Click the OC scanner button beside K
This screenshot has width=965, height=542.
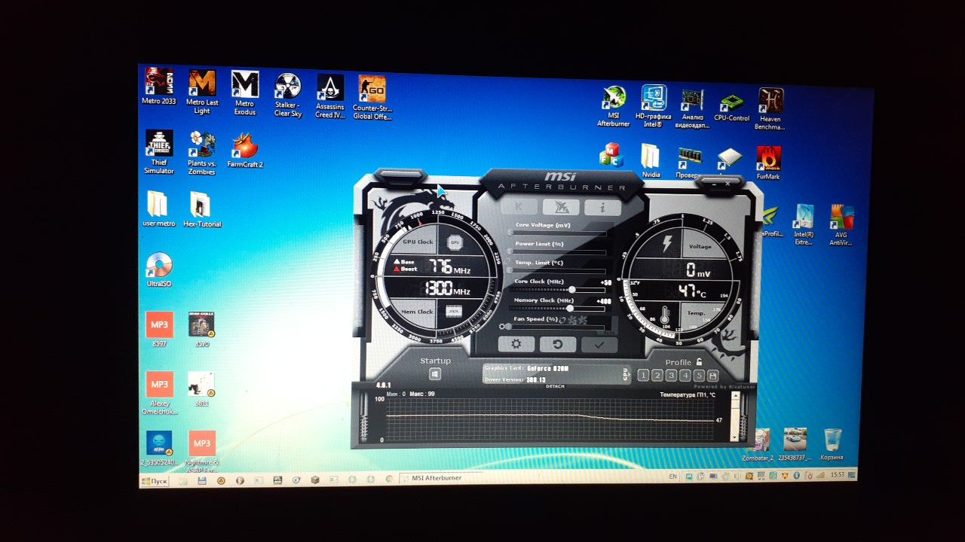coord(561,208)
